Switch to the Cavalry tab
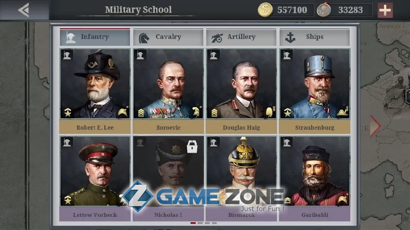The height and width of the screenshot is (230, 410). 168,37
